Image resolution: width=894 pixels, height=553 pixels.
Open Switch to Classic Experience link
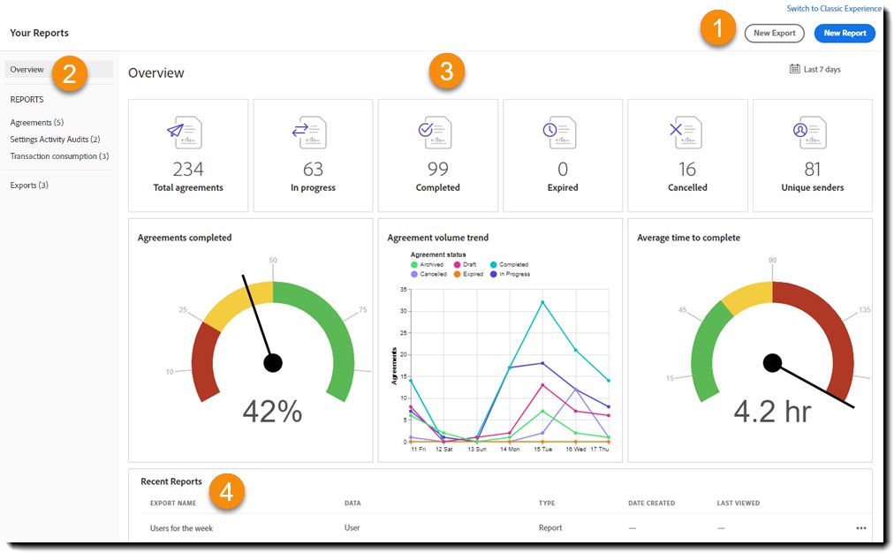tap(834, 9)
